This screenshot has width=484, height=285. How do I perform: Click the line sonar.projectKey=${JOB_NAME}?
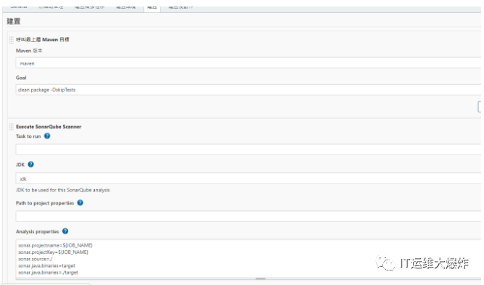pyautogui.click(x=53, y=252)
